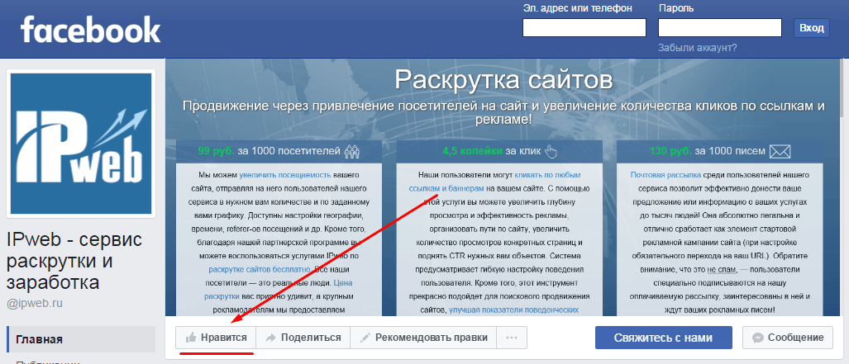Click the увеличить посещаемость link
849x364 pixels.
pyautogui.click(x=286, y=175)
